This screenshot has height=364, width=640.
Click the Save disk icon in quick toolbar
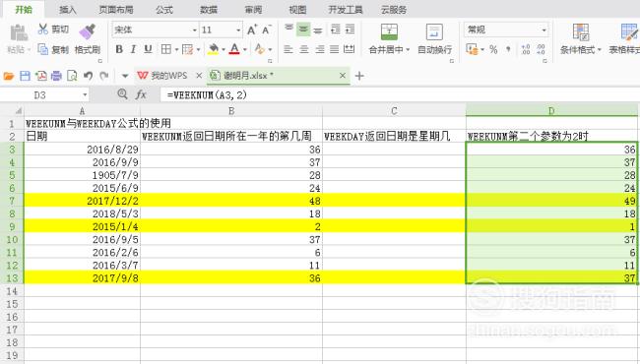point(25,76)
